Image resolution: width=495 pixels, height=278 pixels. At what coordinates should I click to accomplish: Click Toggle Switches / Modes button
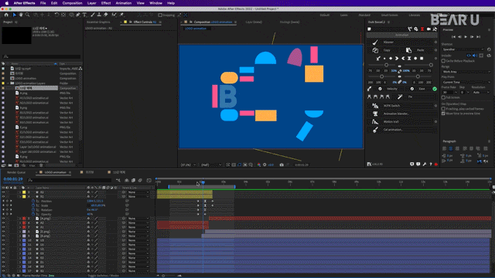tap(103, 276)
